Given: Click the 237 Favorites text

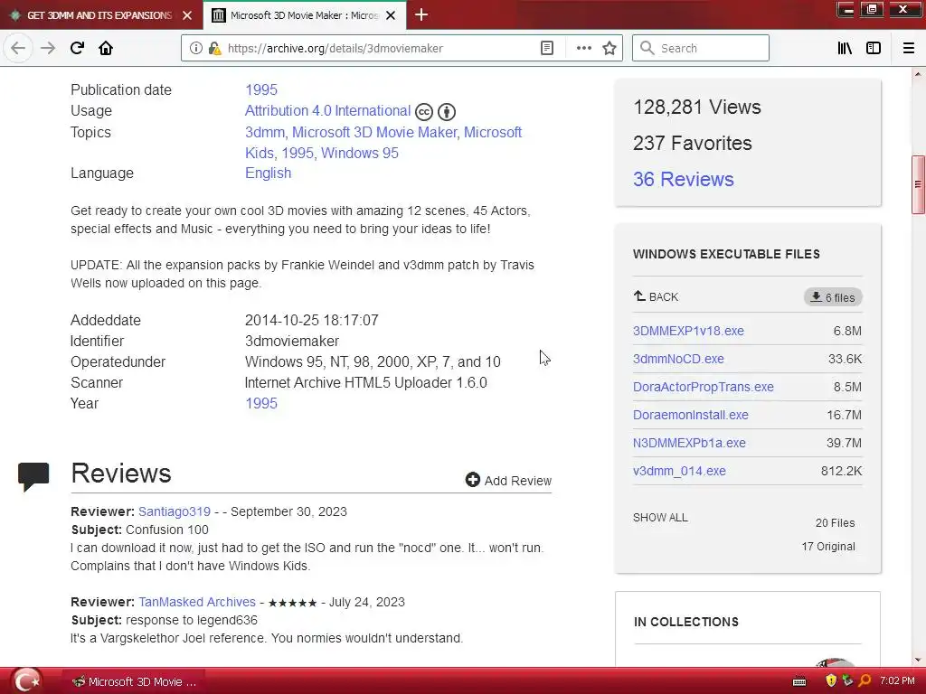Looking at the screenshot, I should (692, 143).
